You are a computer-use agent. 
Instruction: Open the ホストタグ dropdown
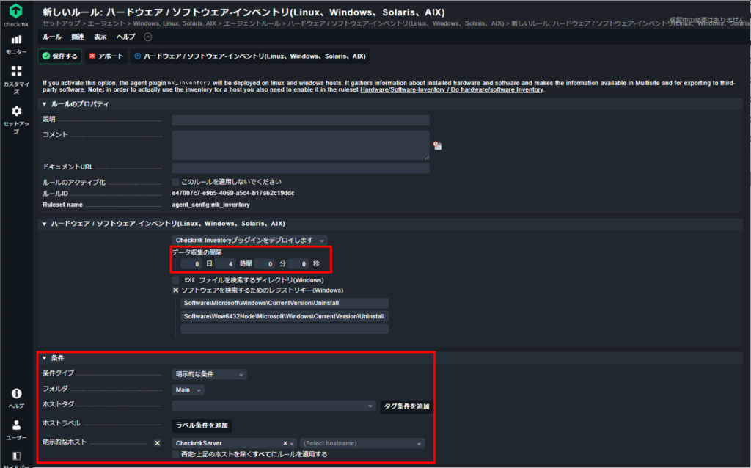tap(274, 406)
